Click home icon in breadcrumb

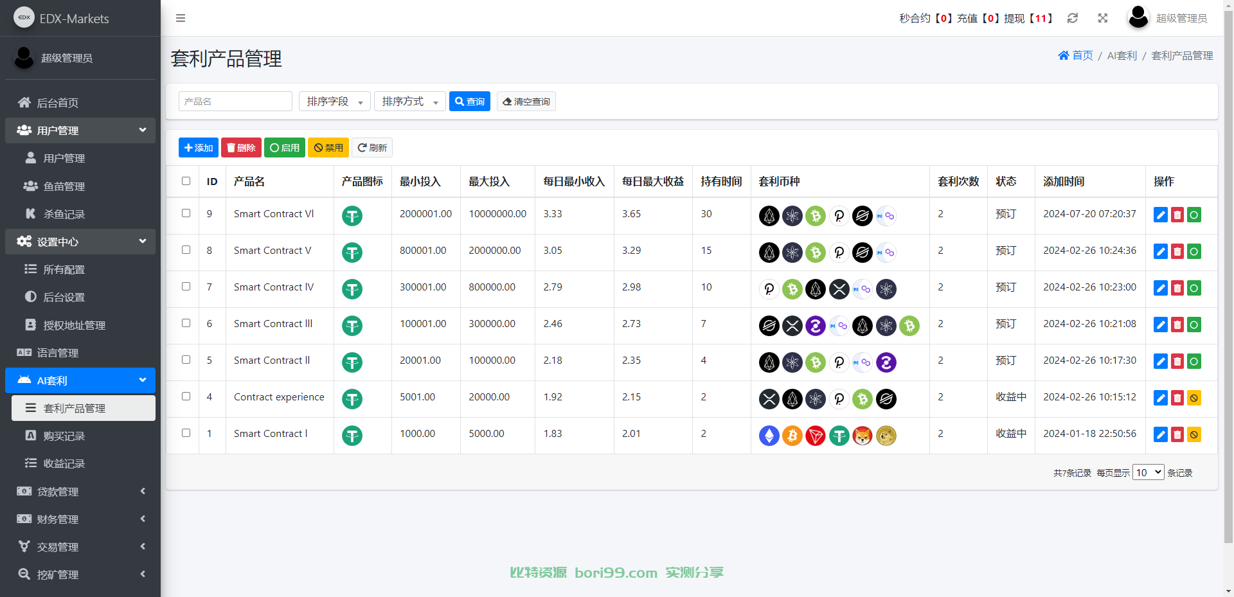[1064, 55]
